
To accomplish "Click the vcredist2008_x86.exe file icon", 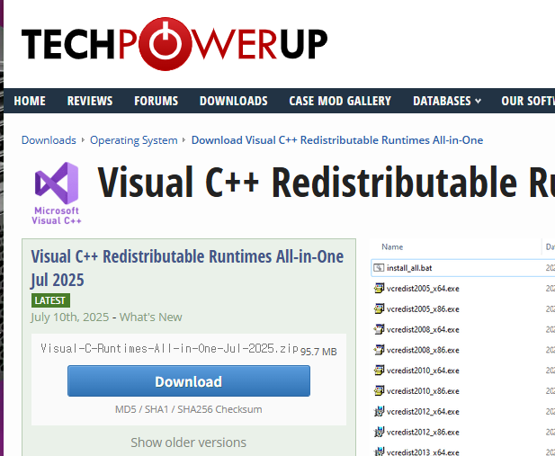I will [x=379, y=350].
